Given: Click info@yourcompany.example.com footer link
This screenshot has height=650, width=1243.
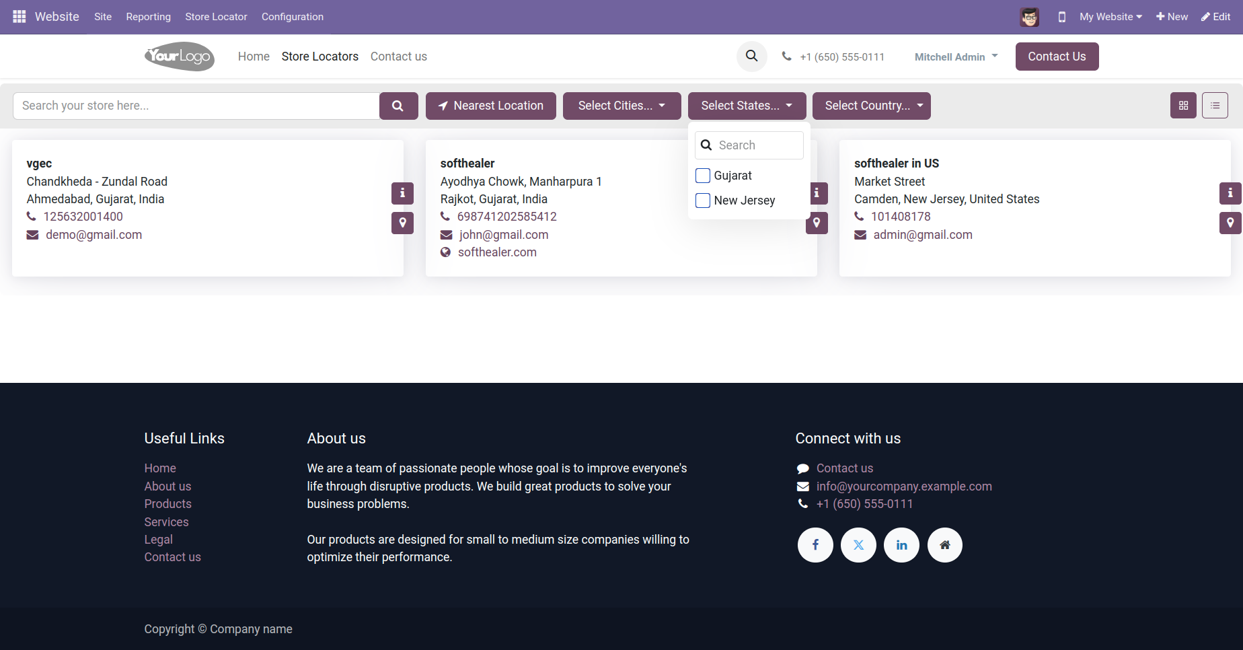Looking at the screenshot, I should pyautogui.click(x=904, y=486).
